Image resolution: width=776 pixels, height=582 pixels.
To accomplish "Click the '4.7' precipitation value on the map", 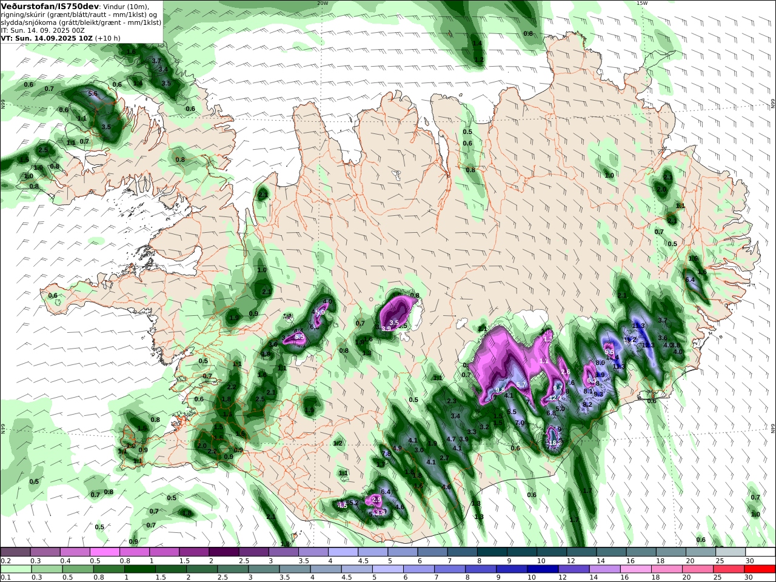I will (451, 440).
